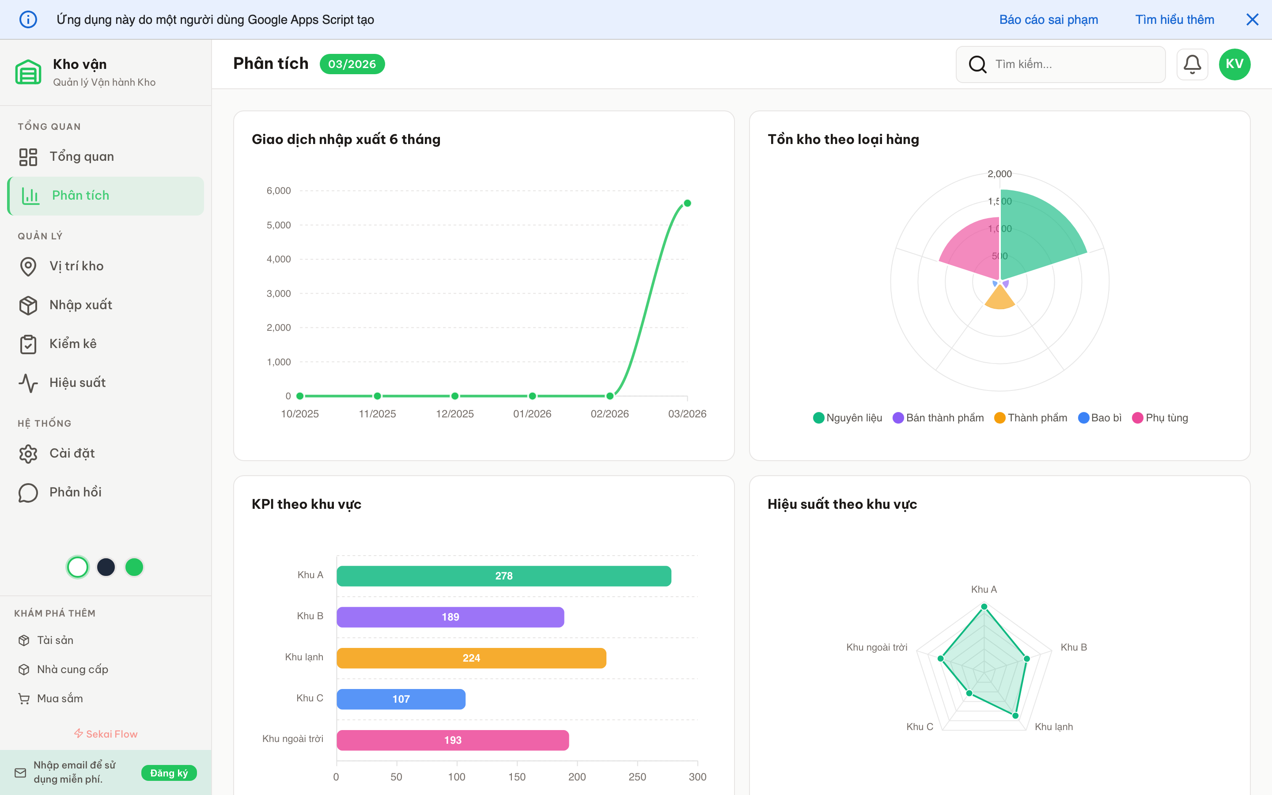Click the Kho vận warehouse logo
The width and height of the screenshot is (1272, 795).
coord(28,72)
